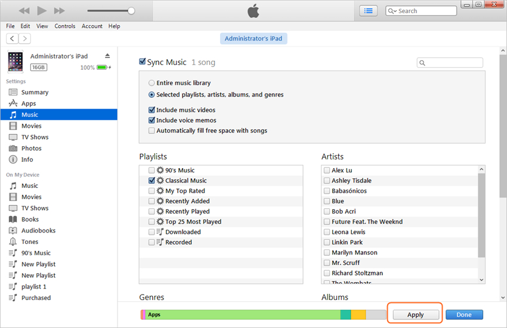Open the Controls menu

pyautogui.click(x=64, y=26)
